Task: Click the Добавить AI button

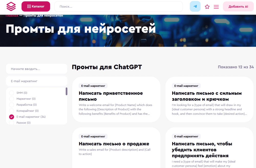Action: [x=238, y=7]
